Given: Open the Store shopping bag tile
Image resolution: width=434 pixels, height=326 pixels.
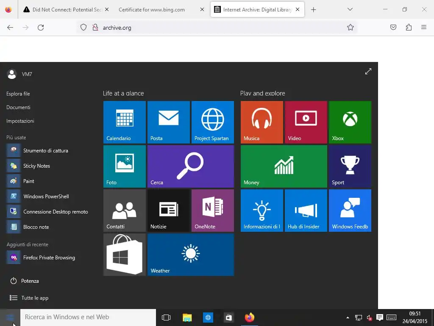Looking at the screenshot, I should (124, 255).
